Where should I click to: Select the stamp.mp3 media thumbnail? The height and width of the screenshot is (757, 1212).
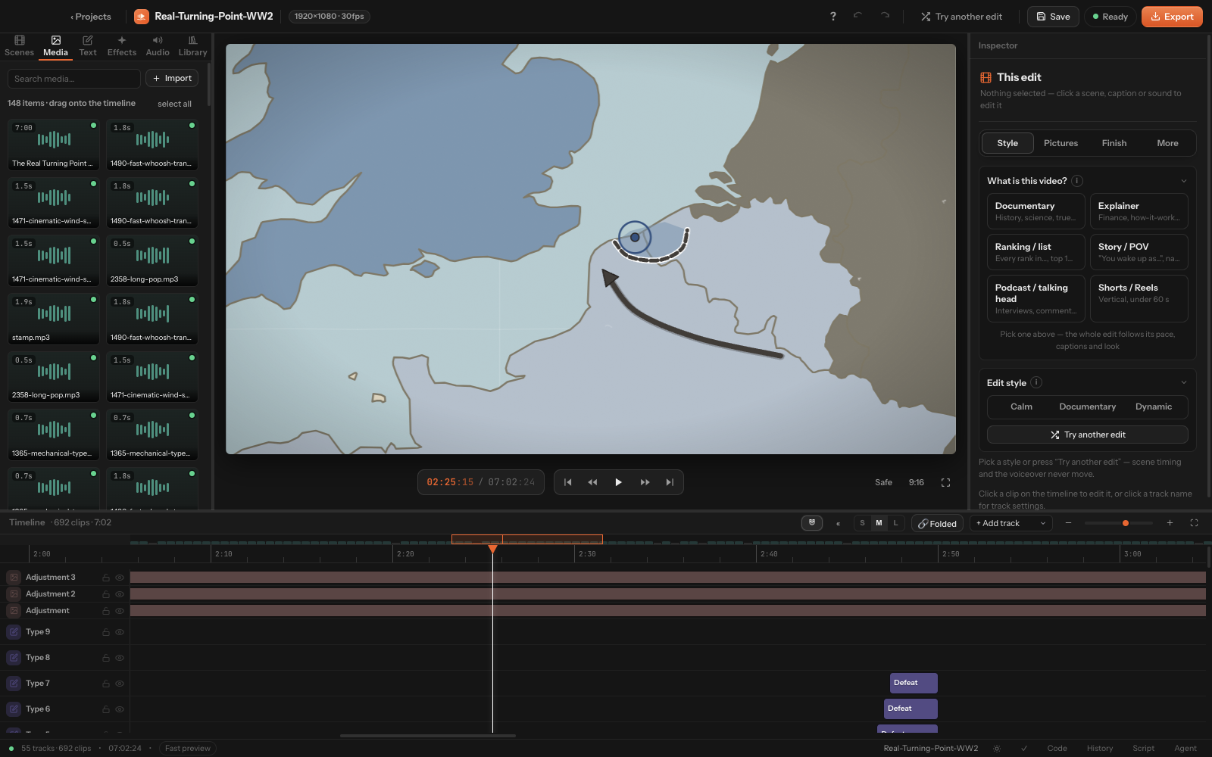(54, 319)
